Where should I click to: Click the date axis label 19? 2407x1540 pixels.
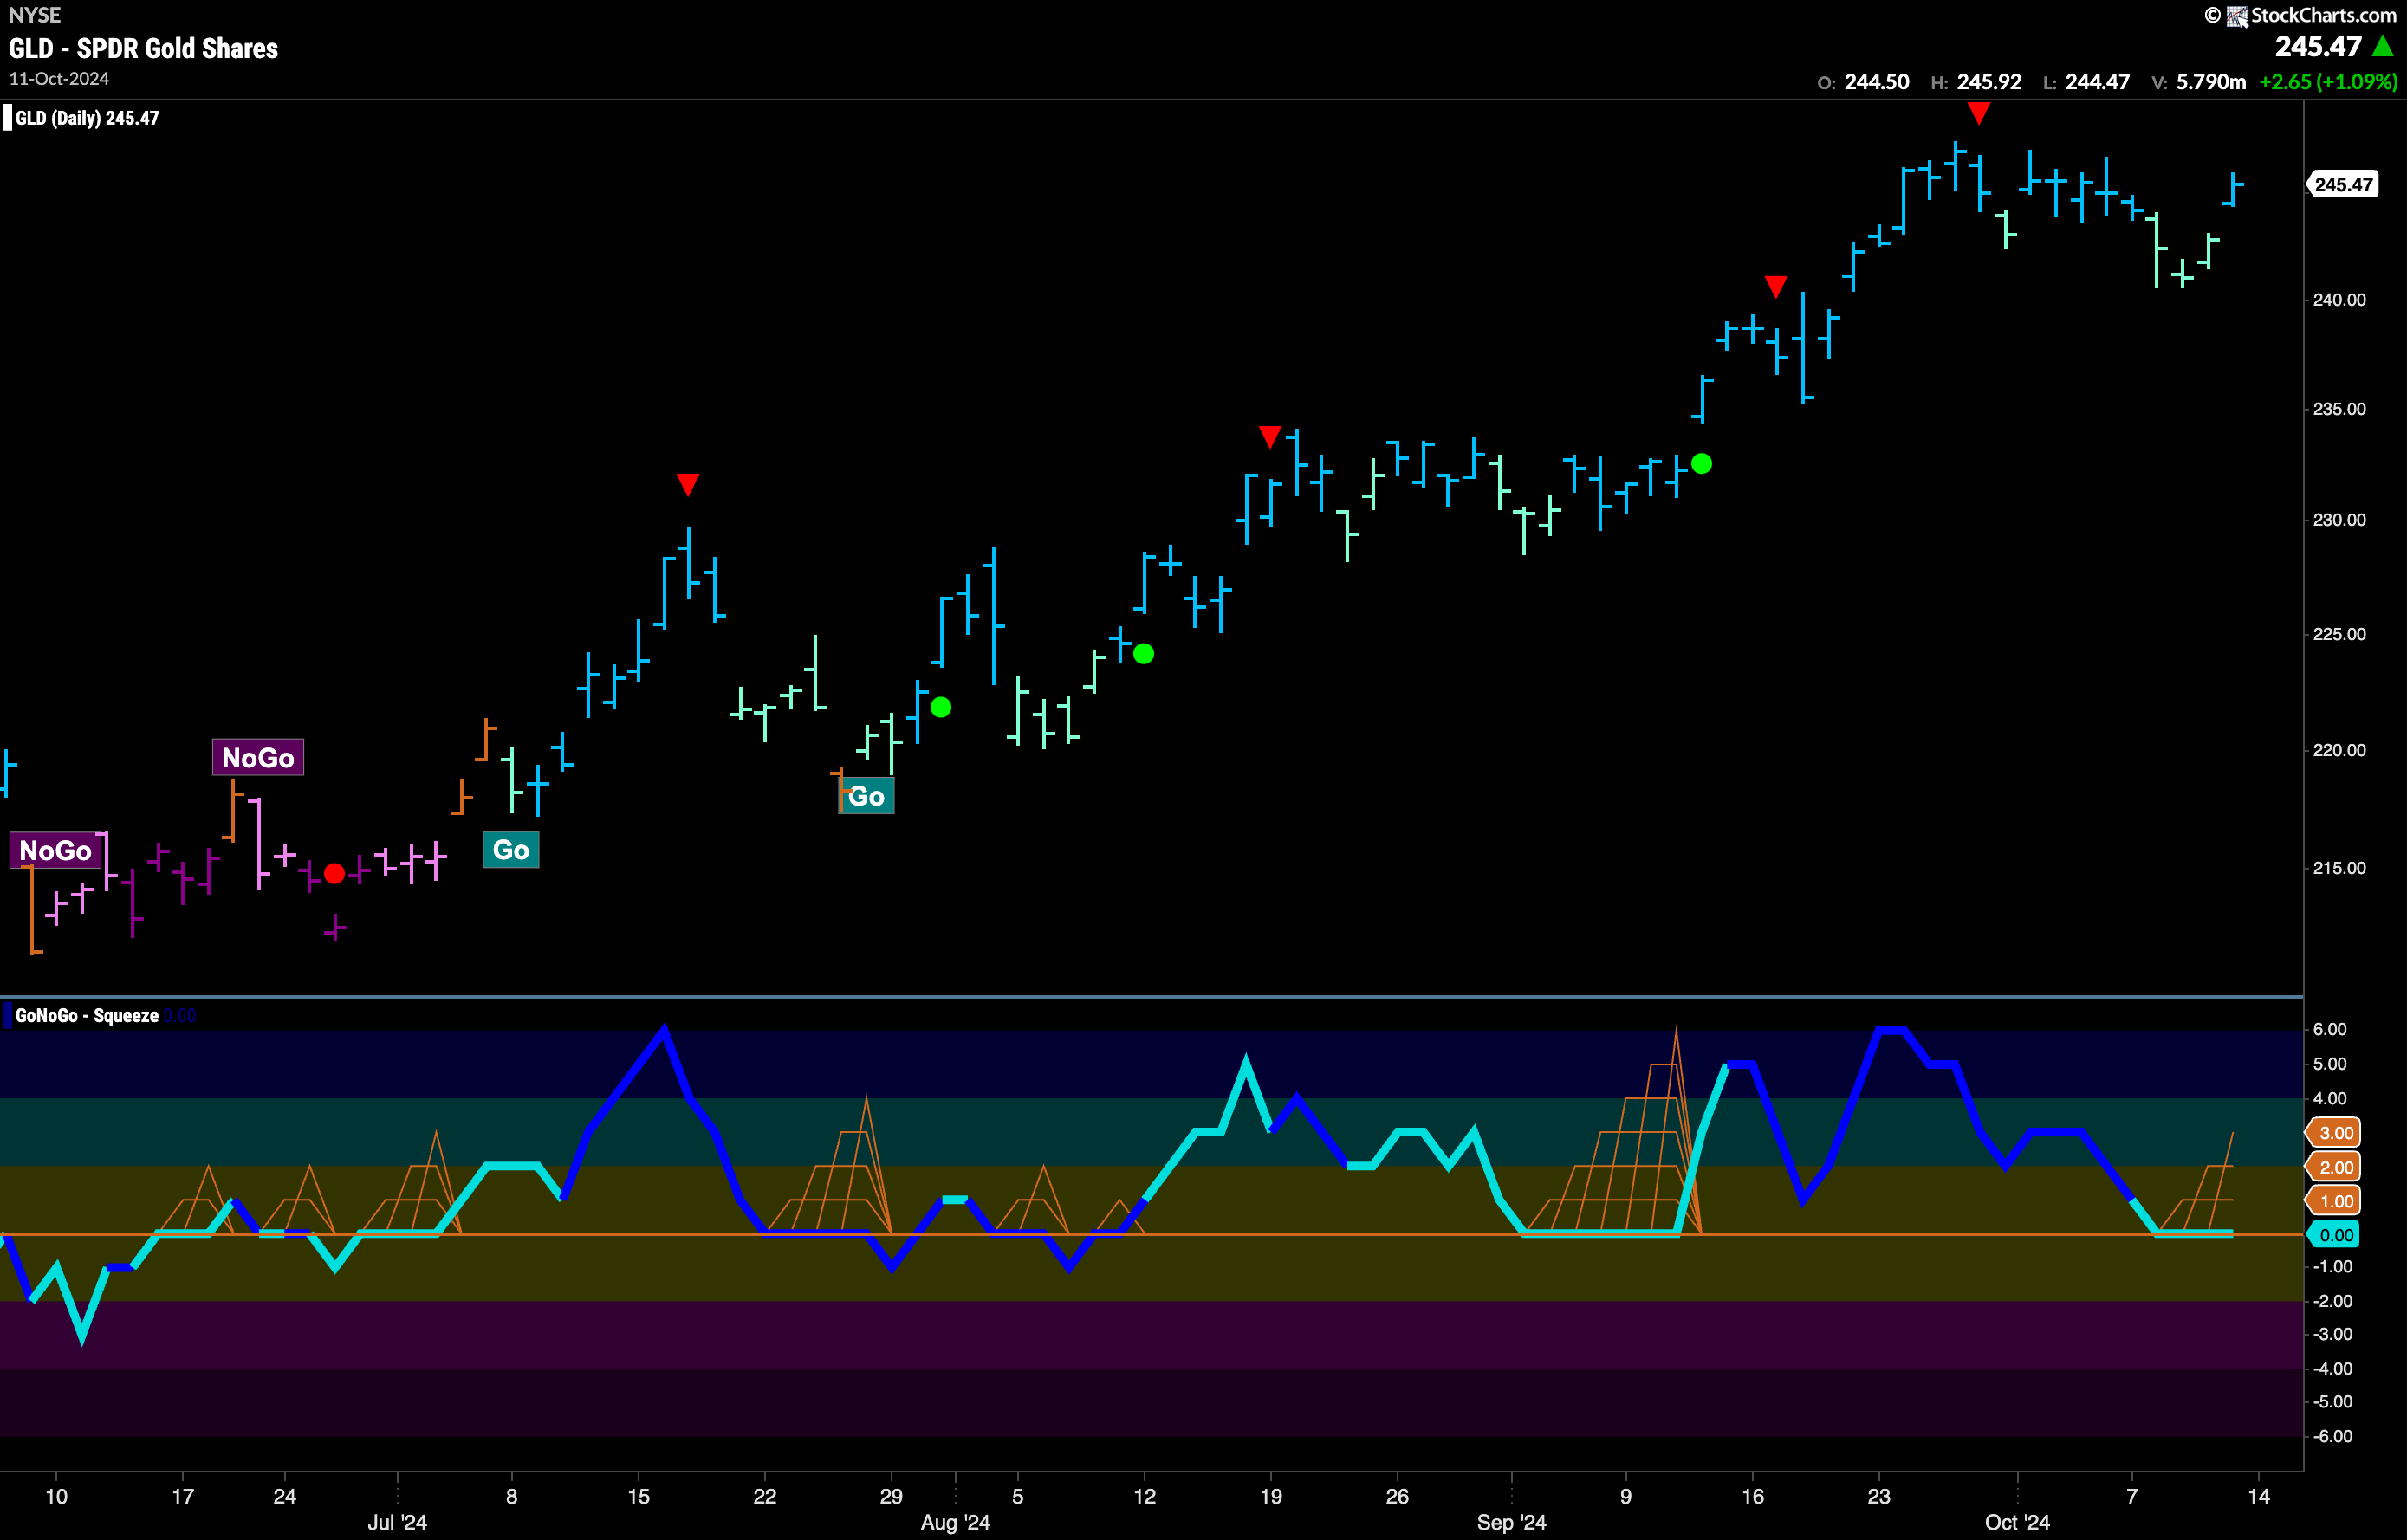click(1270, 1496)
